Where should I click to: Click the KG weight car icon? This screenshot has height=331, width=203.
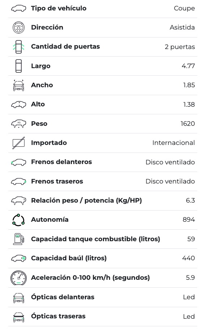point(19,124)
